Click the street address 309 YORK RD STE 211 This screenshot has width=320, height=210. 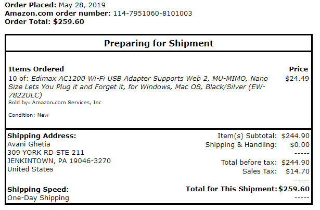click(46, 152)
